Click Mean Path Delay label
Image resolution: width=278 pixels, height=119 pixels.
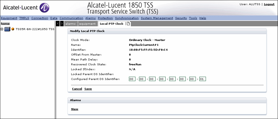tap(84, 60)
